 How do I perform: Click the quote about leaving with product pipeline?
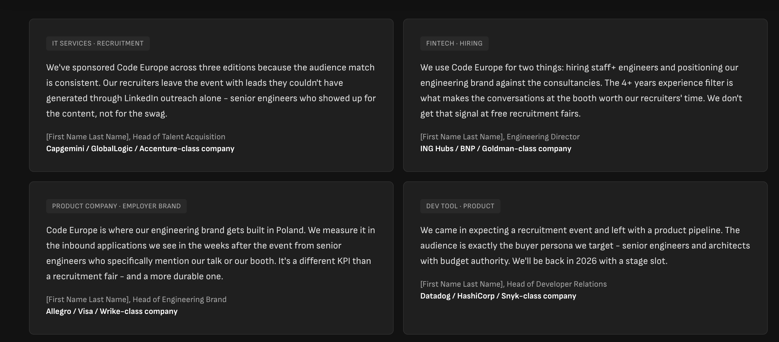[x=585, y=246]
